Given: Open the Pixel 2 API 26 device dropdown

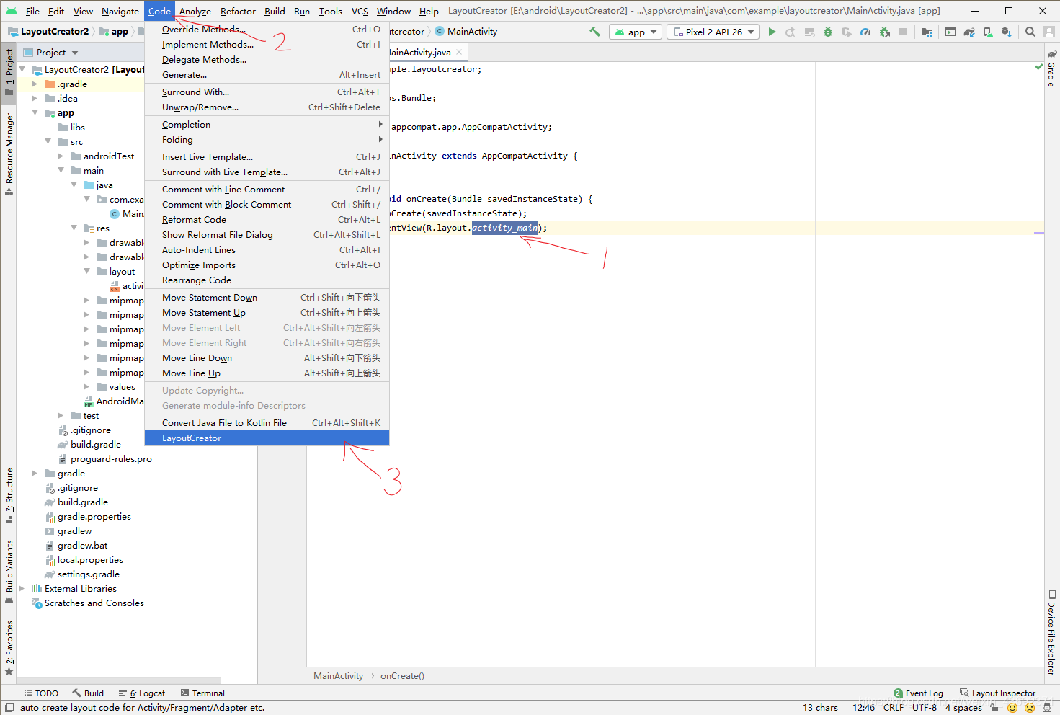Looking at the screenshot, I should pyautogui.click(x=713, y=32).
